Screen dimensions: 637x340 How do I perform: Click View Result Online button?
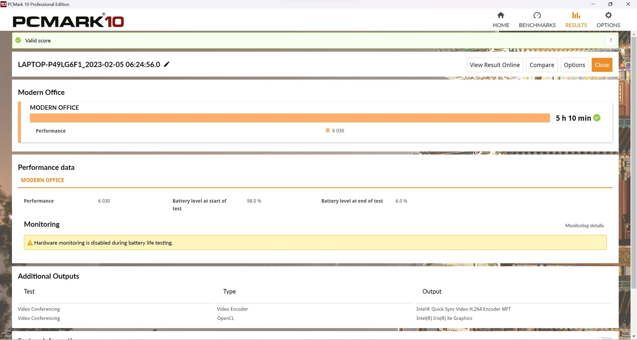click(495, 65)
